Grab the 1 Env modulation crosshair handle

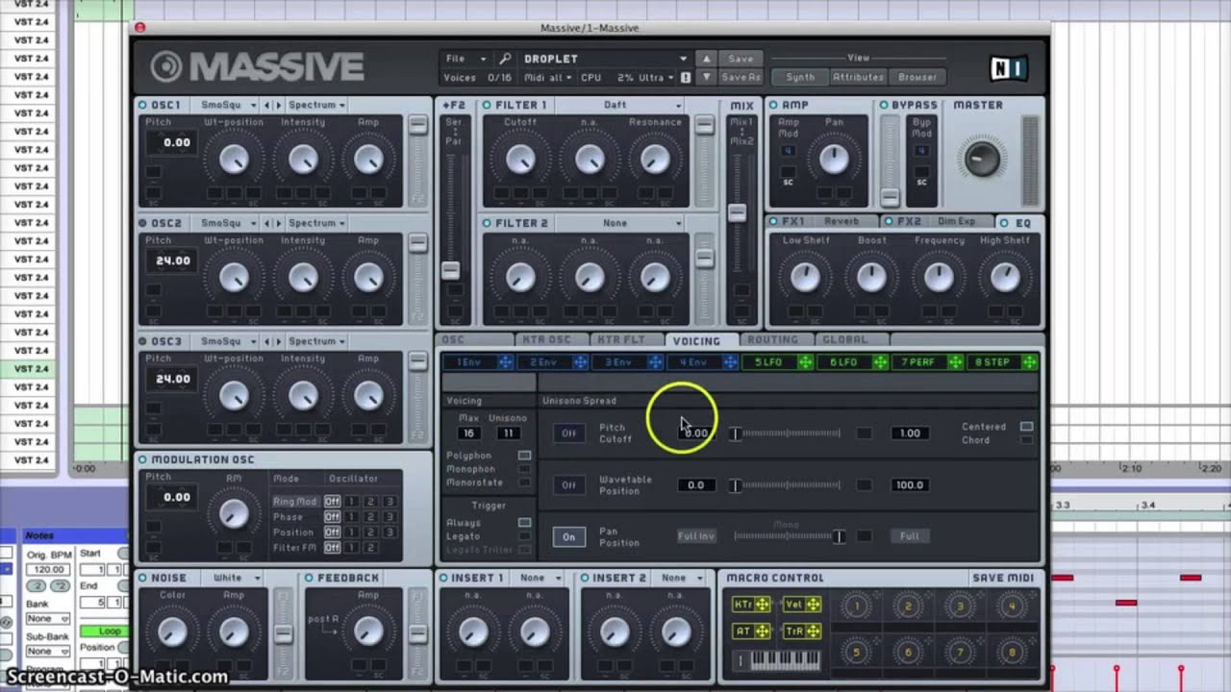[x=504, y=362]
